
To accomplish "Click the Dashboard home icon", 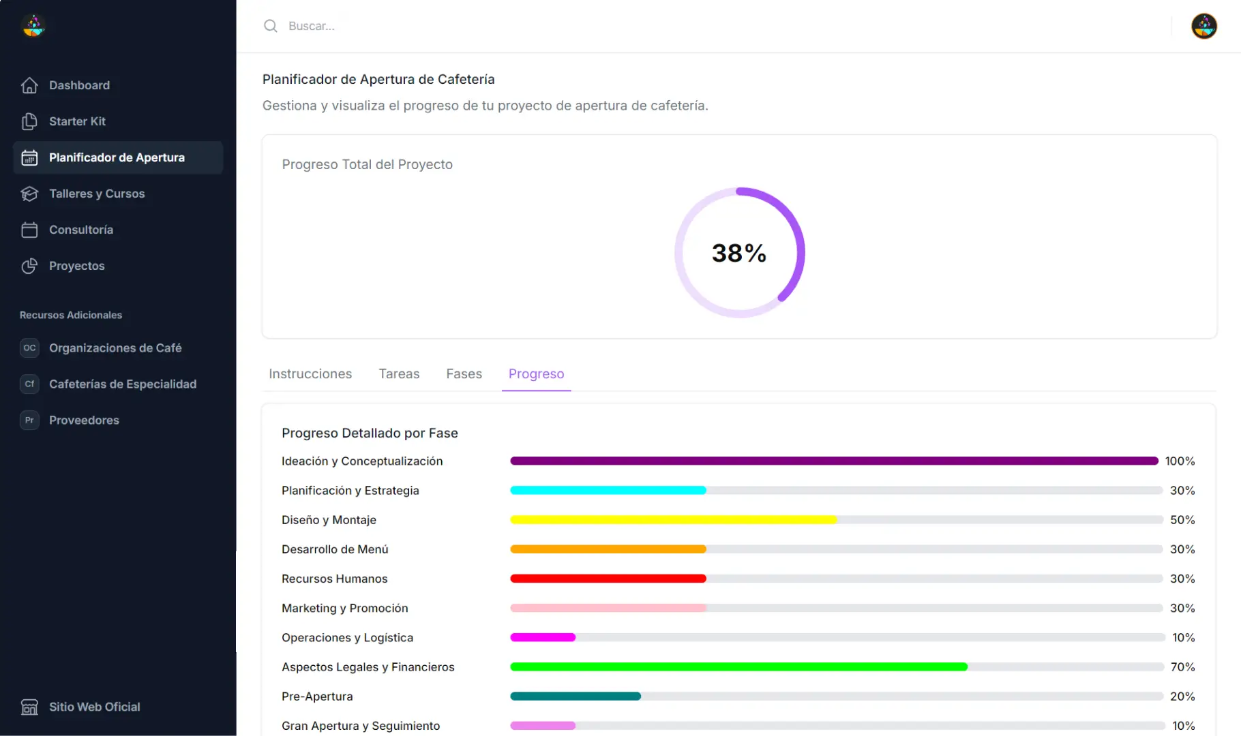I will click(x=29, y=85).
